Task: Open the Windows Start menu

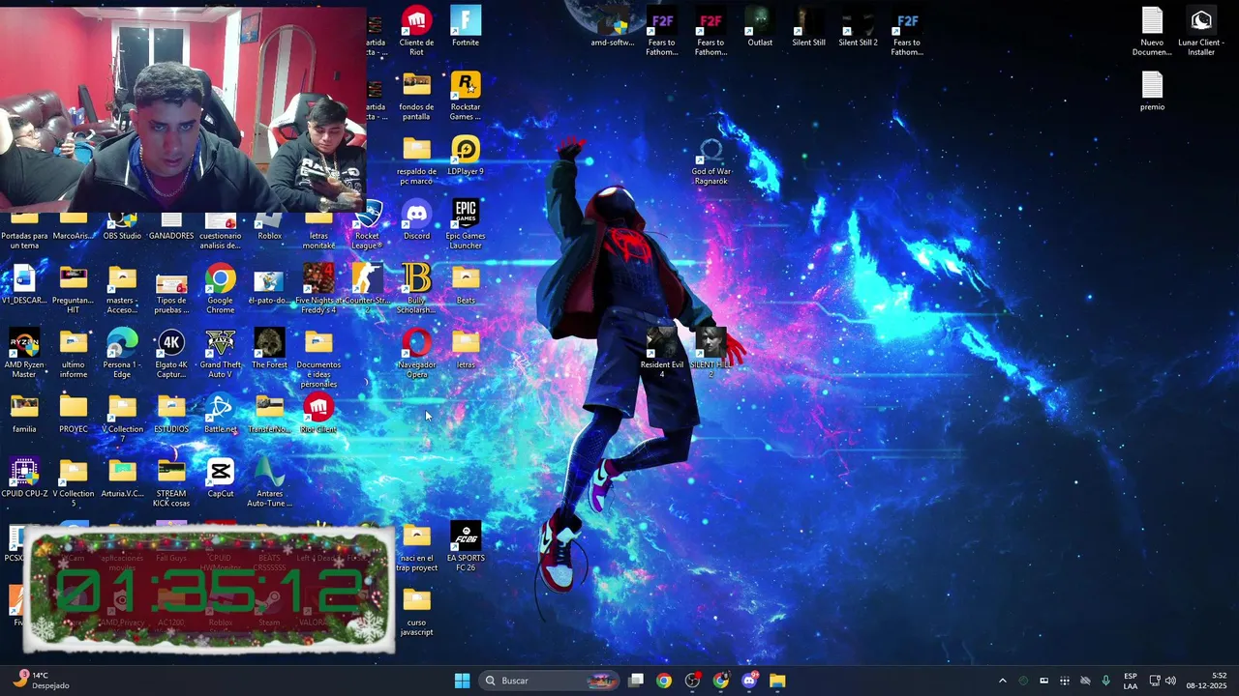Action: [x=462, y=681]
